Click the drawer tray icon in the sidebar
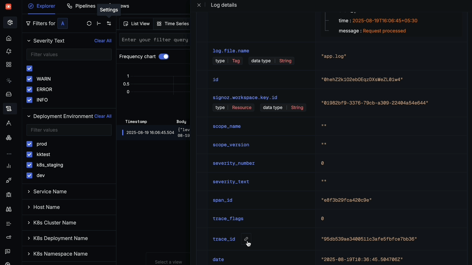The width and height of the screenshot is (472, 265). click(x=9, y=94)
